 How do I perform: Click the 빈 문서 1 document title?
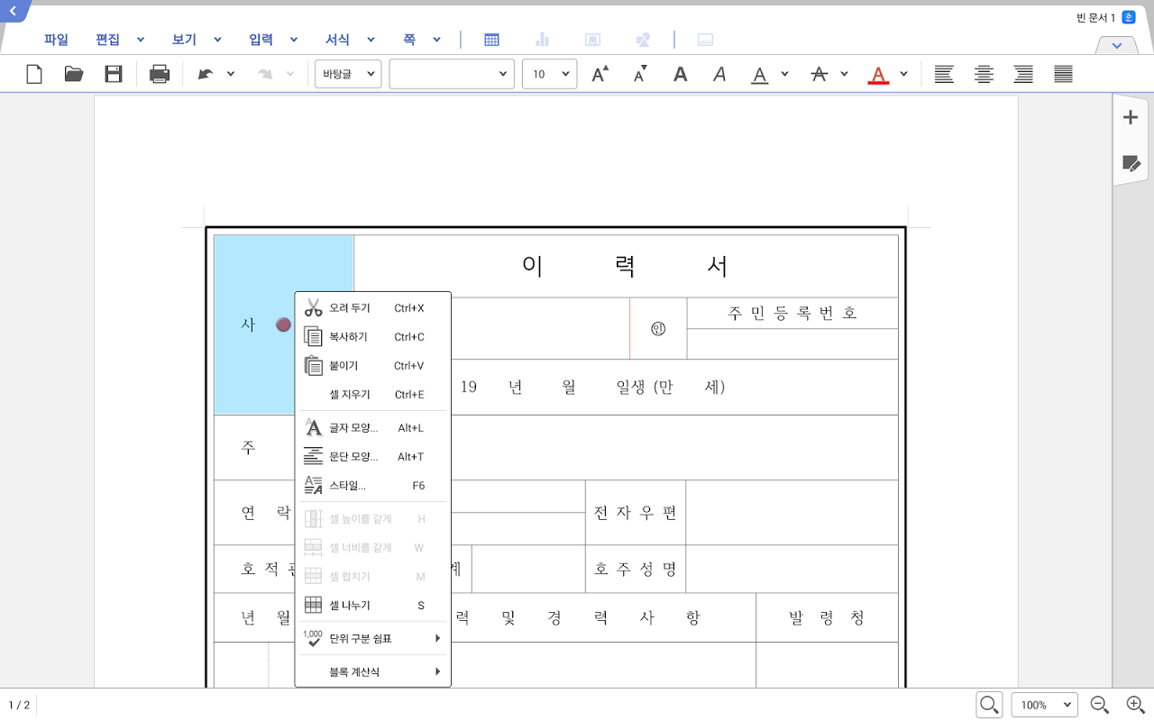pos(1095,18)
